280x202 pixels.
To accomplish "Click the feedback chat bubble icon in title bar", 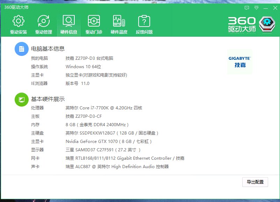I will pyautogui.click(x=247, y=8).
